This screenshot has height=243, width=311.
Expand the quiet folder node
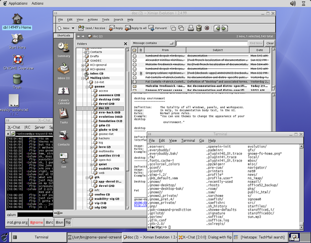(92, 165)
